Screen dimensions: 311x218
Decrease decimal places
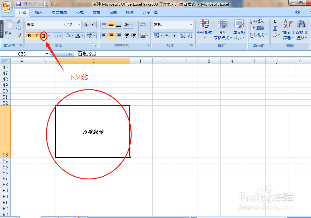190,36
